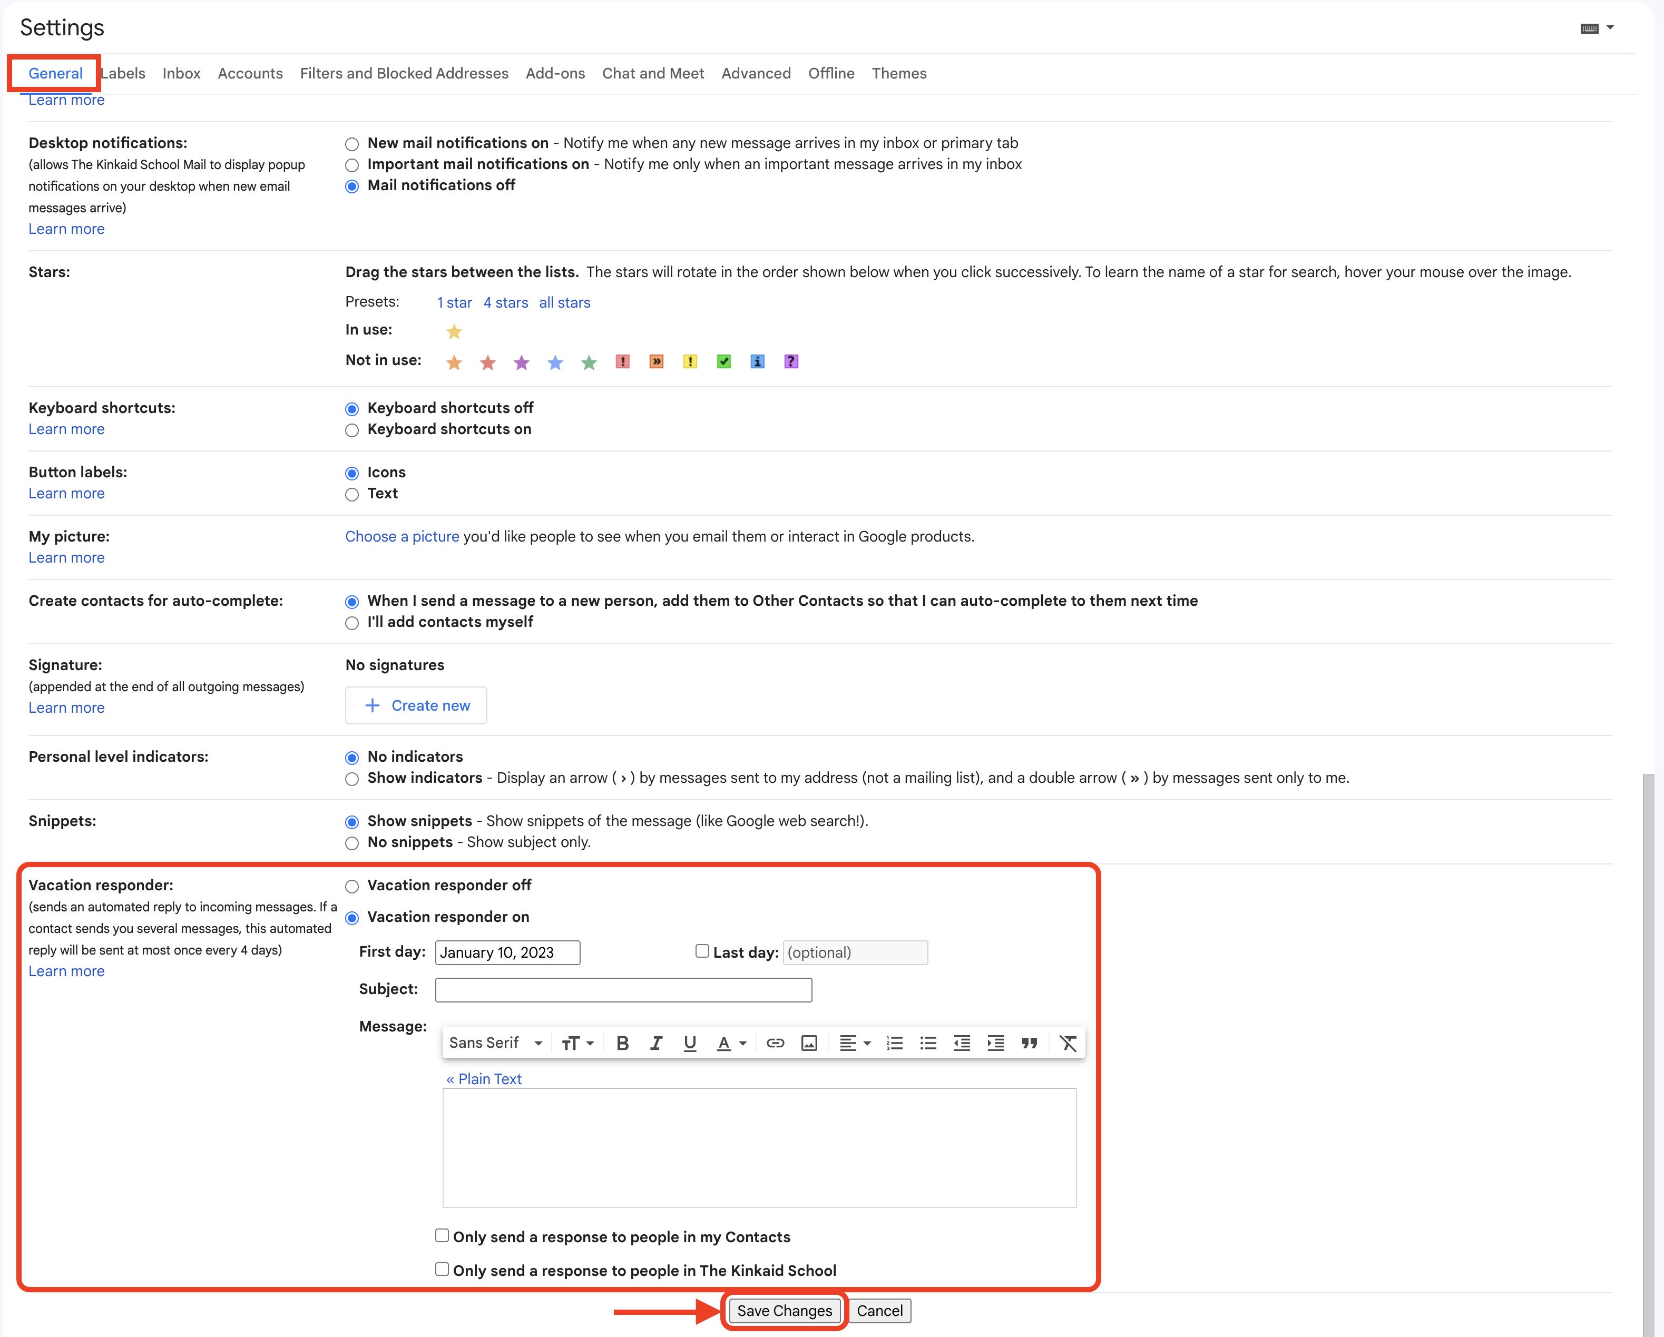The image size is (1664, 1337).
Task: Toggle bold in message toolbar
Action: [622, 1043]
